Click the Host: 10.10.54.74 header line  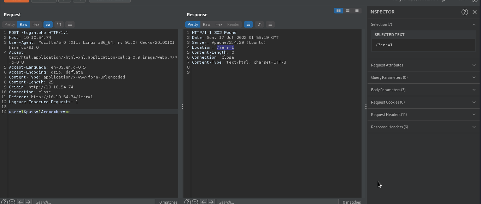pos(30,37)
